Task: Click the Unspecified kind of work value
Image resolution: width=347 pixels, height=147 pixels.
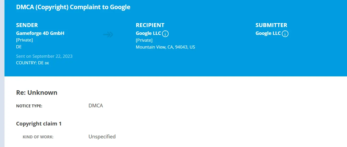Action: [x=102, y=137]
